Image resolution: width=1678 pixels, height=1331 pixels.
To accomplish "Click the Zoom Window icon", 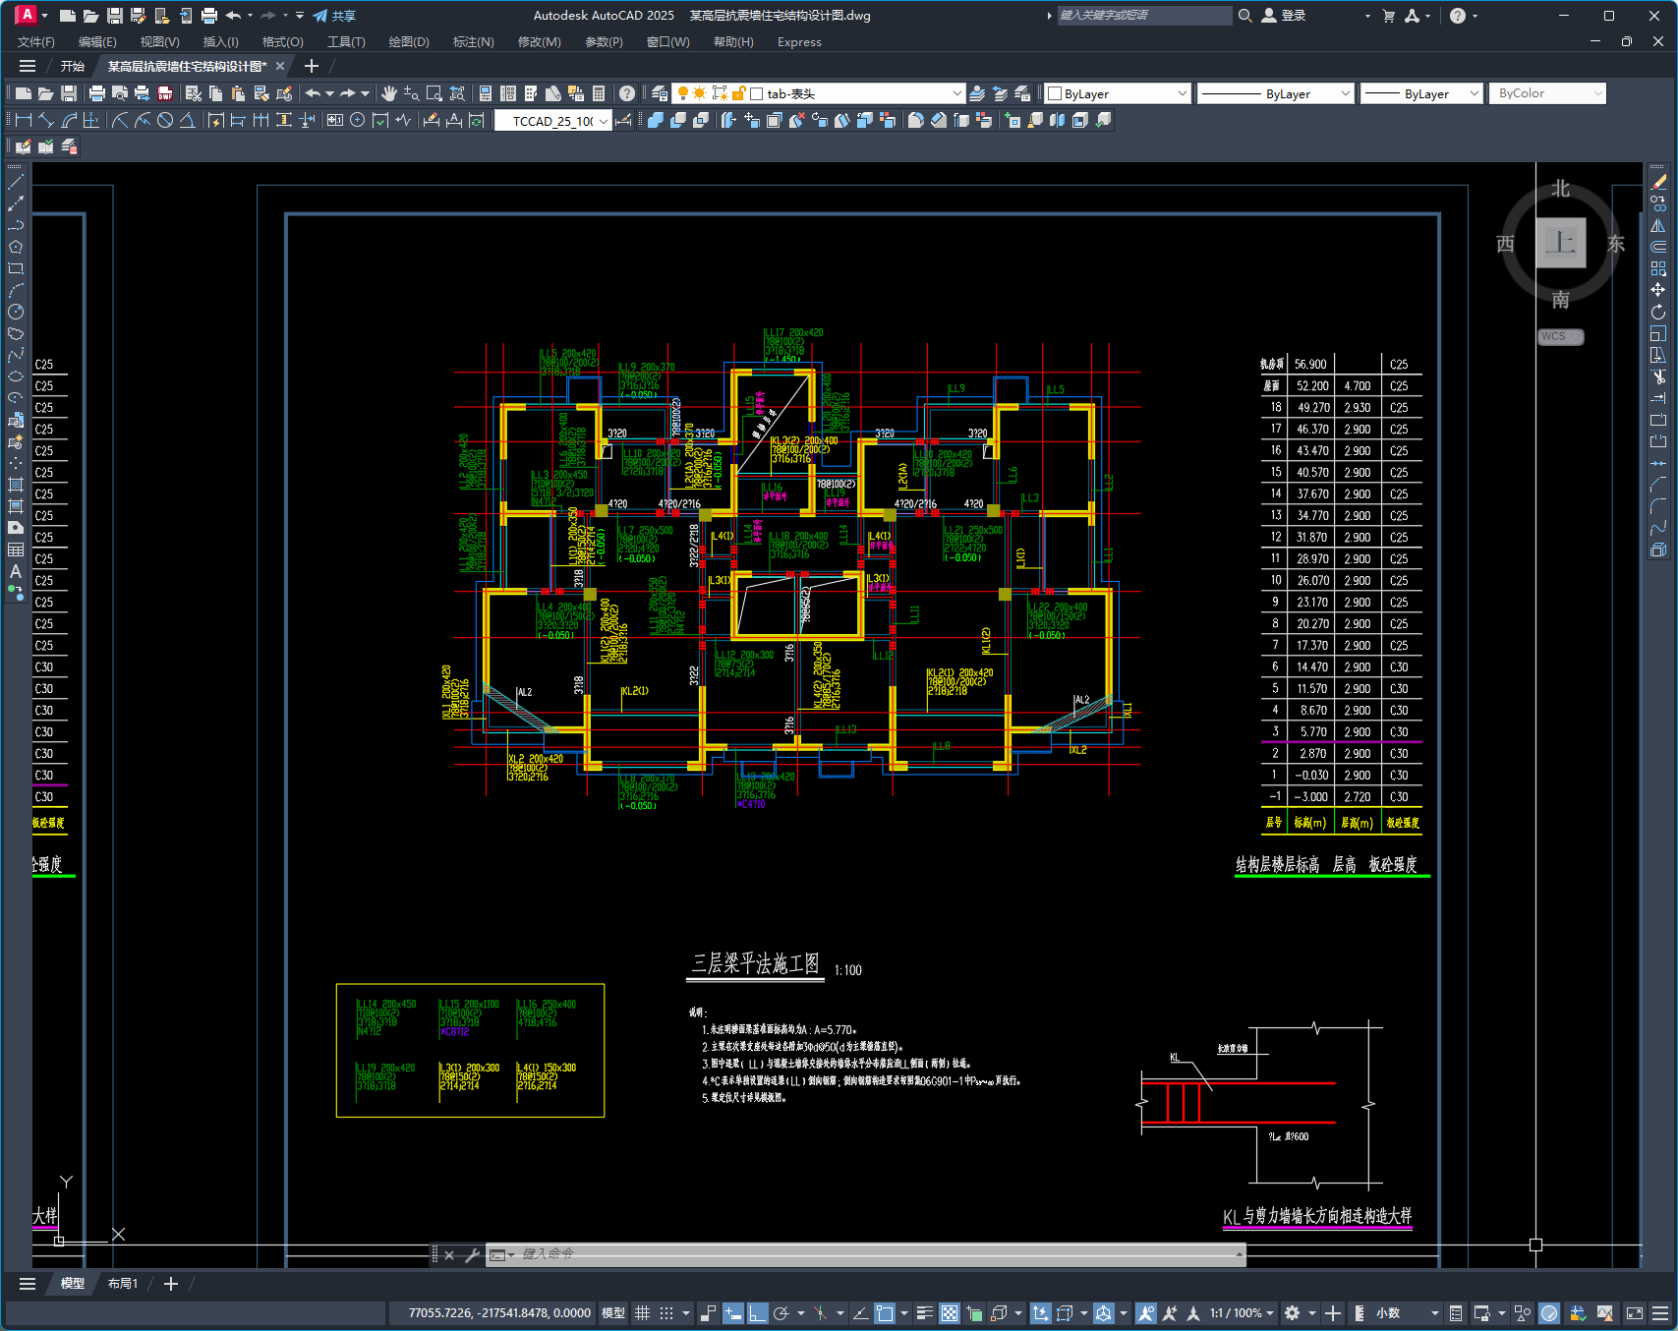I will pos(434,93).
